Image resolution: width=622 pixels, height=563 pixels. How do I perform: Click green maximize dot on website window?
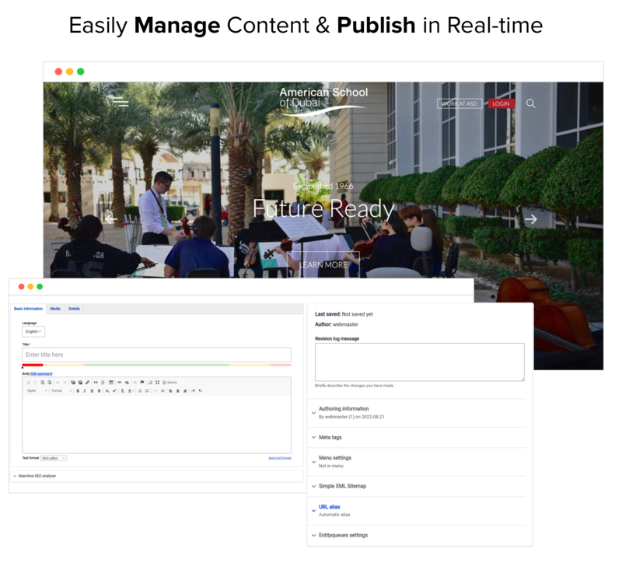tap(81, 72)
